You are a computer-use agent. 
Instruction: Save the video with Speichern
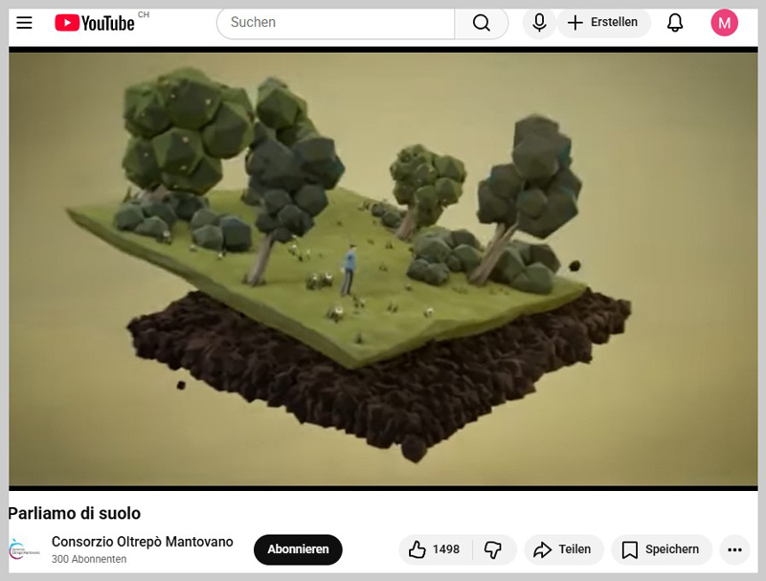coord(661,549)
